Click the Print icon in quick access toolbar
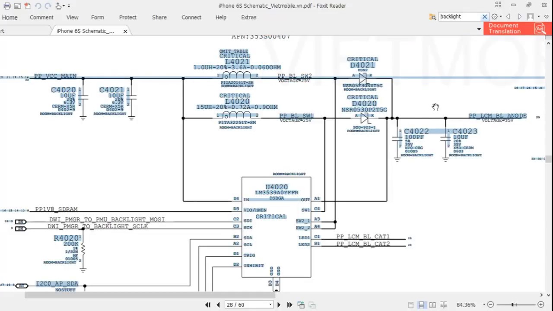This screenshot has width=553, height=311. (7, 6)
